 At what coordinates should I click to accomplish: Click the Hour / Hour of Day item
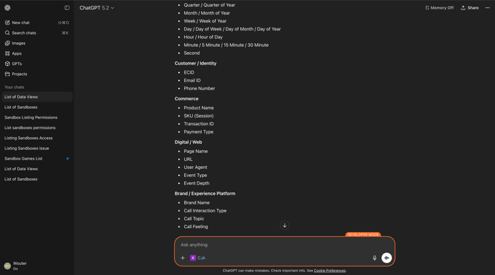click(203, 37)
